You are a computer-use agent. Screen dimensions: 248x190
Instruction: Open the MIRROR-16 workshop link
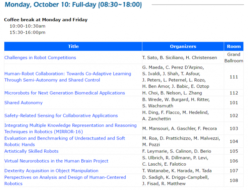(x=70, y=129)
